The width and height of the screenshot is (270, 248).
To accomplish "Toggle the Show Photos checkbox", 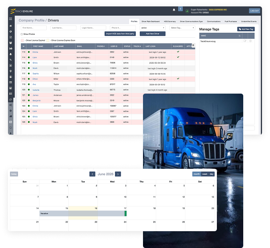I will (x=22, y=34).
